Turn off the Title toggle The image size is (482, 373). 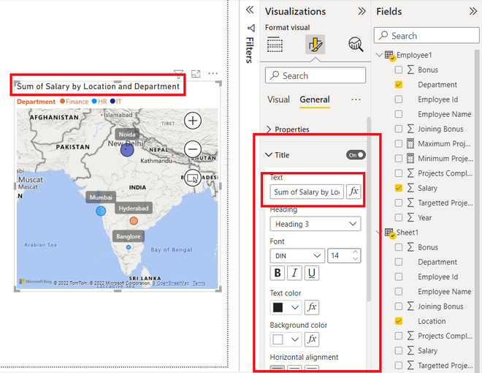tap(356, 155)
